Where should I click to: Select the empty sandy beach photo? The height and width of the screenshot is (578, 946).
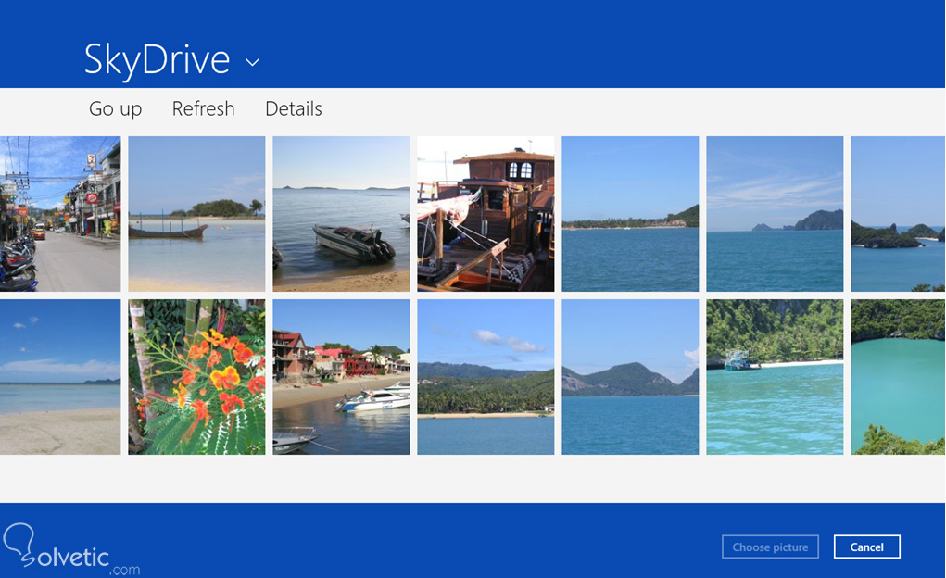60,377
